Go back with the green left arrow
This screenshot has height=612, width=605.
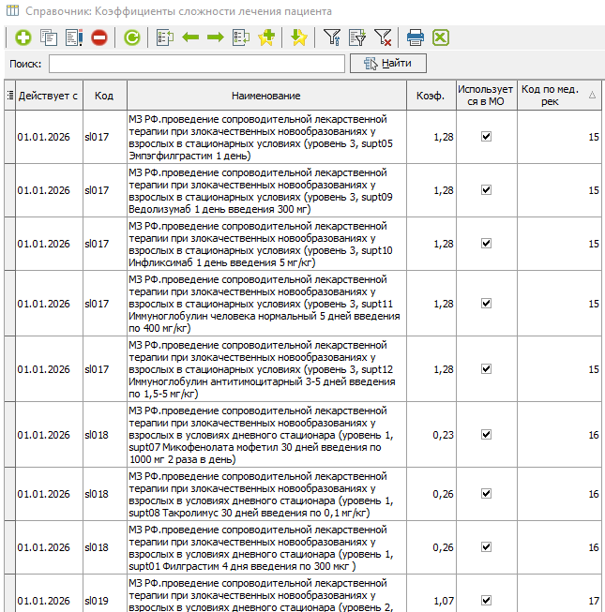pos(190,37)
